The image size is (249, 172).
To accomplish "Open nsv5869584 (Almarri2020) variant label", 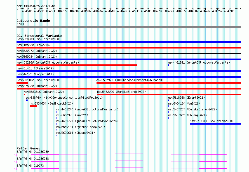I will point(37,57).
